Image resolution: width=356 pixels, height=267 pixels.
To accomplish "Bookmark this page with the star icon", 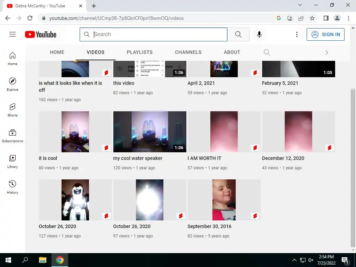I will point(312,18).
